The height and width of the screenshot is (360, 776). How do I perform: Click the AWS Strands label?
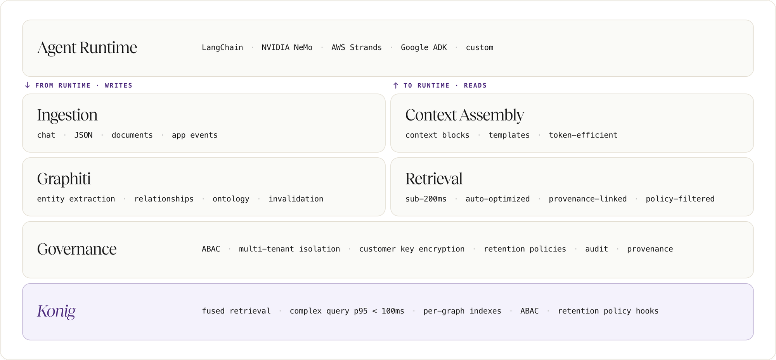(357, 48)
